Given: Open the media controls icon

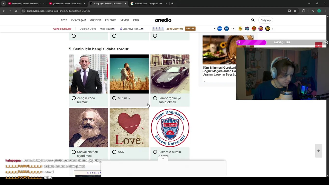Looking at the screenshot, I should [313, 11].
